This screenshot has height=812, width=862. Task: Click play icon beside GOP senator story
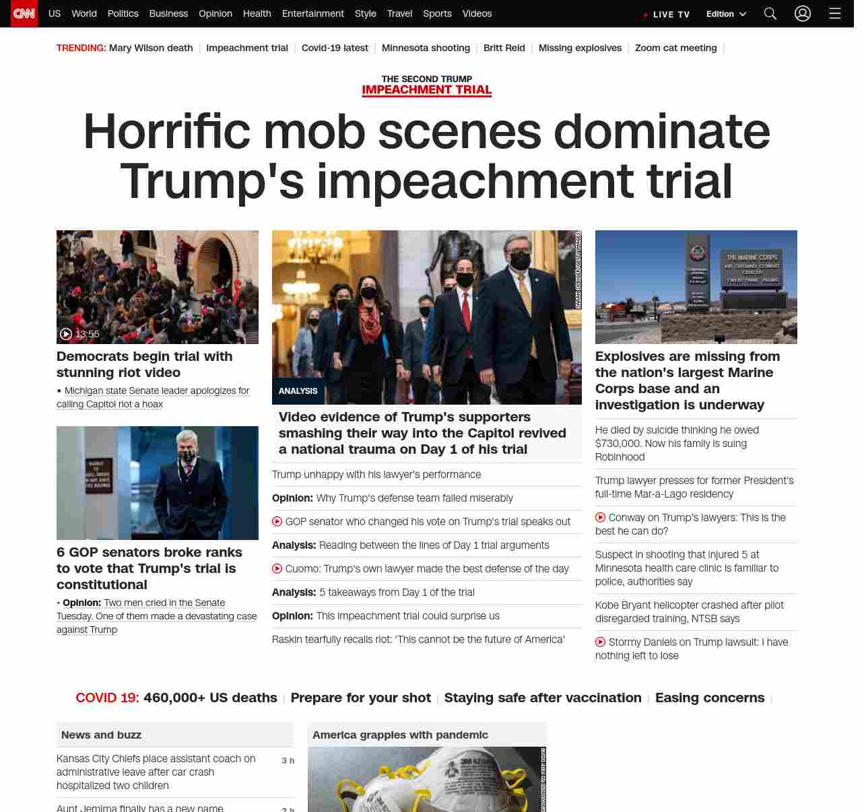tap(277, 522)
